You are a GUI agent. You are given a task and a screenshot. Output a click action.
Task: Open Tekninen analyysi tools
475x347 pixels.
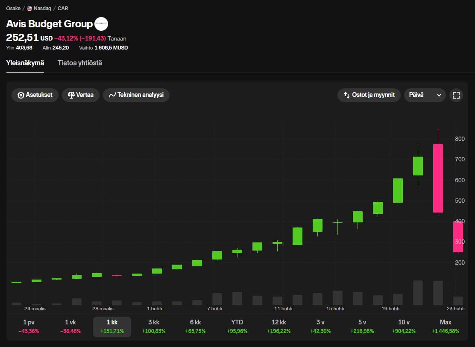136,95
